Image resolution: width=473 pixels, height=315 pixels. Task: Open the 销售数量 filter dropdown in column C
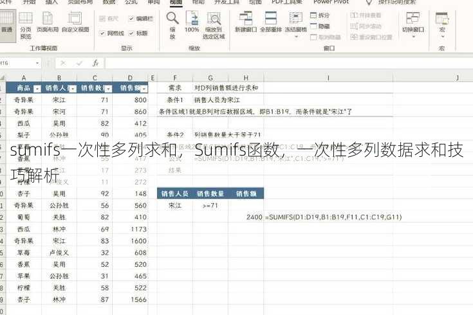[108, 89]
